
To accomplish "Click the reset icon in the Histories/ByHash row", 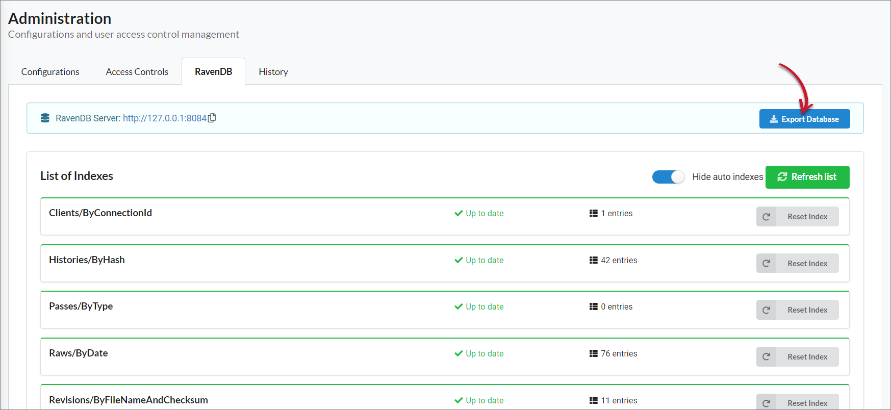I will coord(766,264).
